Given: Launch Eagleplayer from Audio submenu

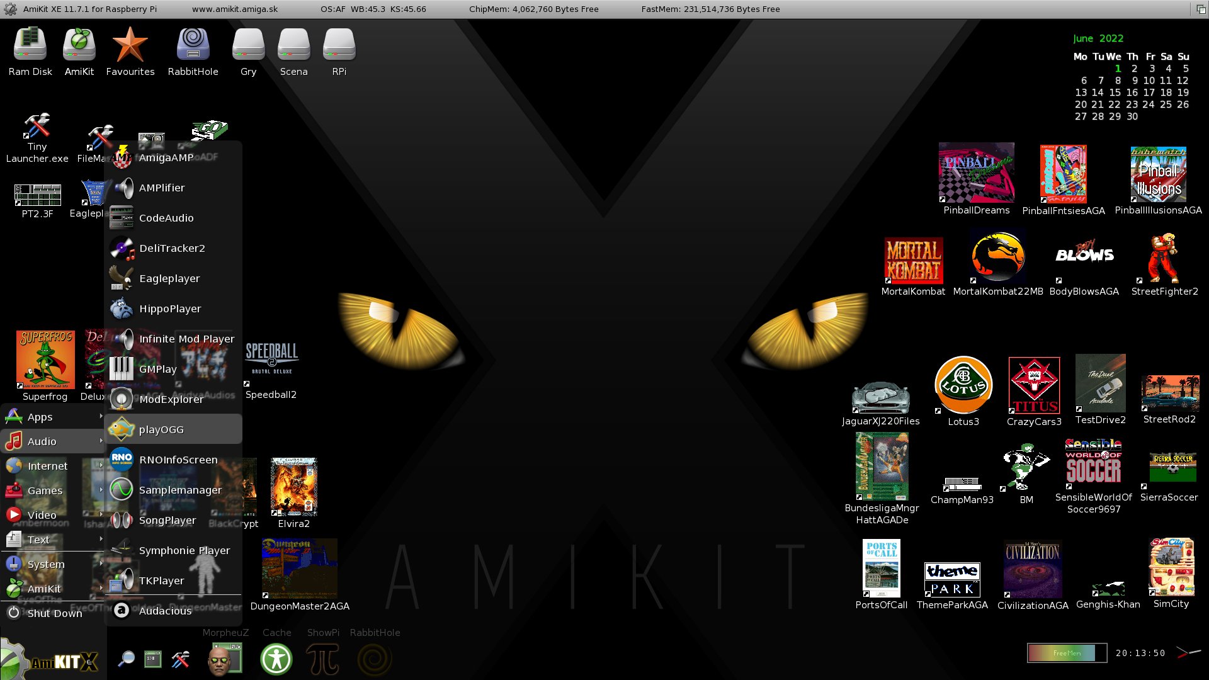Looking at the screenshot, I should (174, 278).
